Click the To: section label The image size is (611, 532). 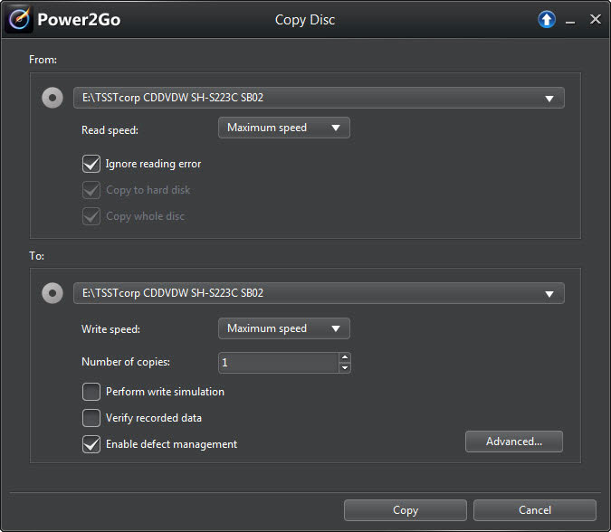click(x=36, y=256)
